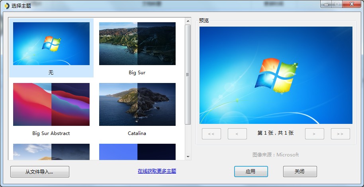
Task: Click the theme list scroll down arrow
Action: 188,157
